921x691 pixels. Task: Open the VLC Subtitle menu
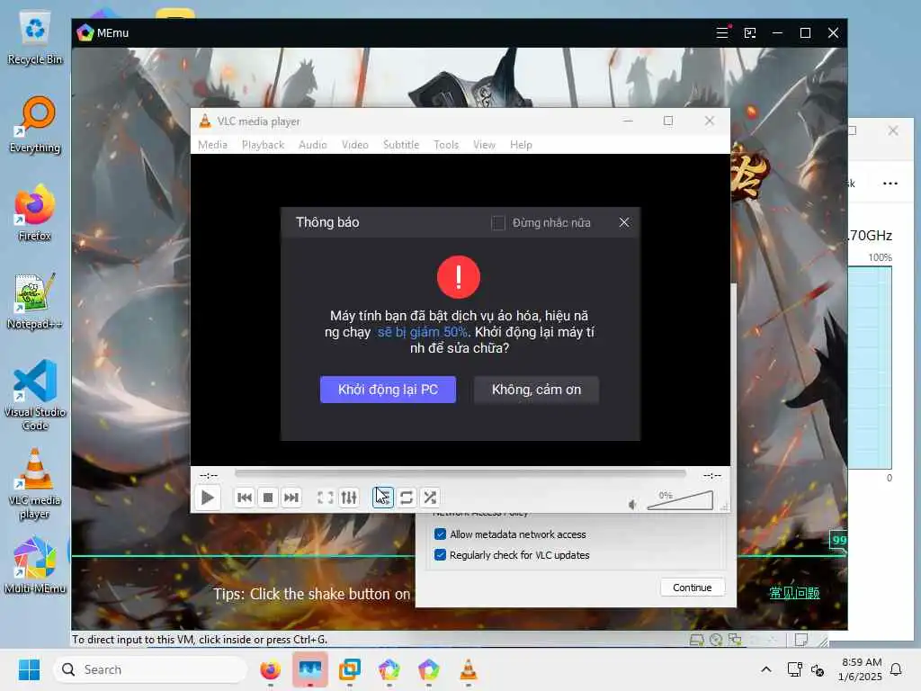coord(401,145)
